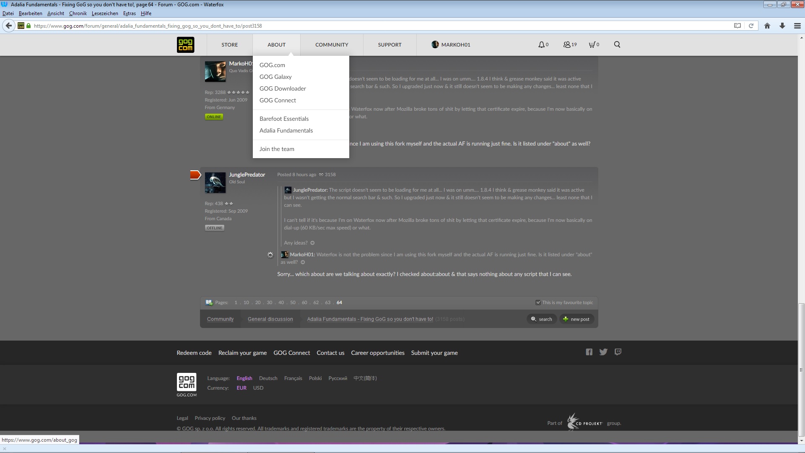Viewport: 805px width, 453px height.
Task: Click the search magnifier in header
Action: click(617, 44)
